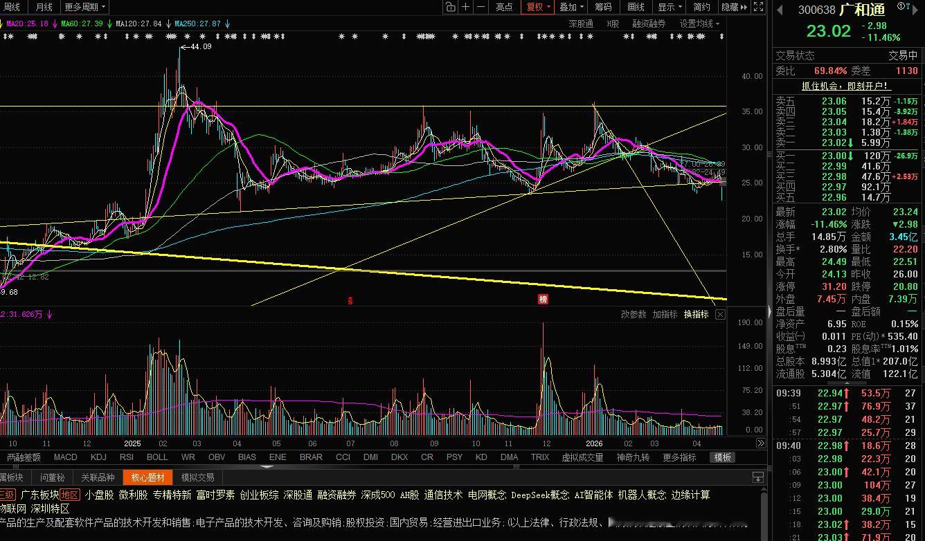Click the red S marker on the chart
This screenshot has width=925, height=541.
click(351, 300)
